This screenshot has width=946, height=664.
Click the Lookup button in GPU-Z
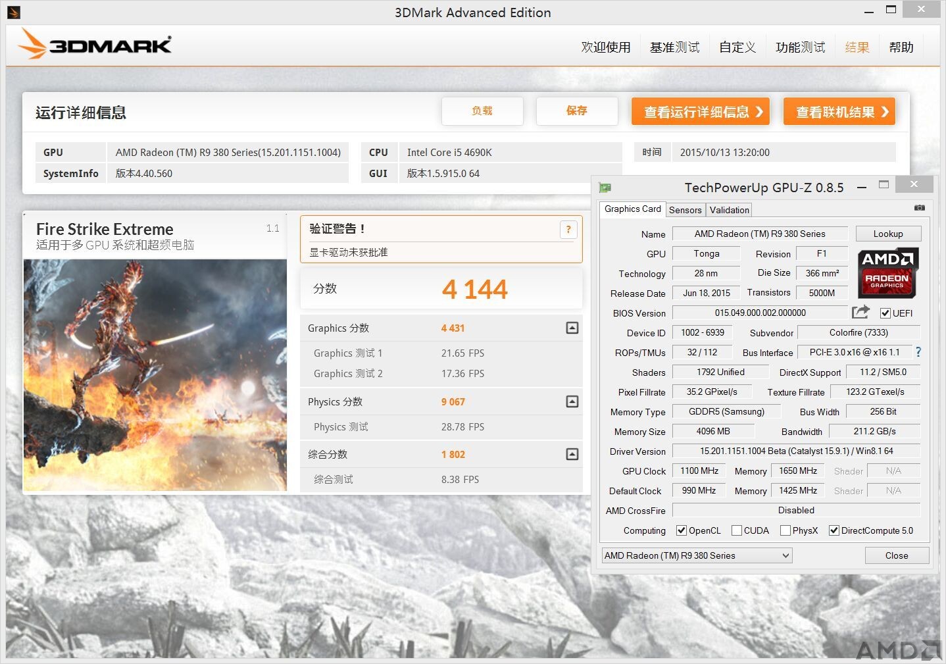888,234
